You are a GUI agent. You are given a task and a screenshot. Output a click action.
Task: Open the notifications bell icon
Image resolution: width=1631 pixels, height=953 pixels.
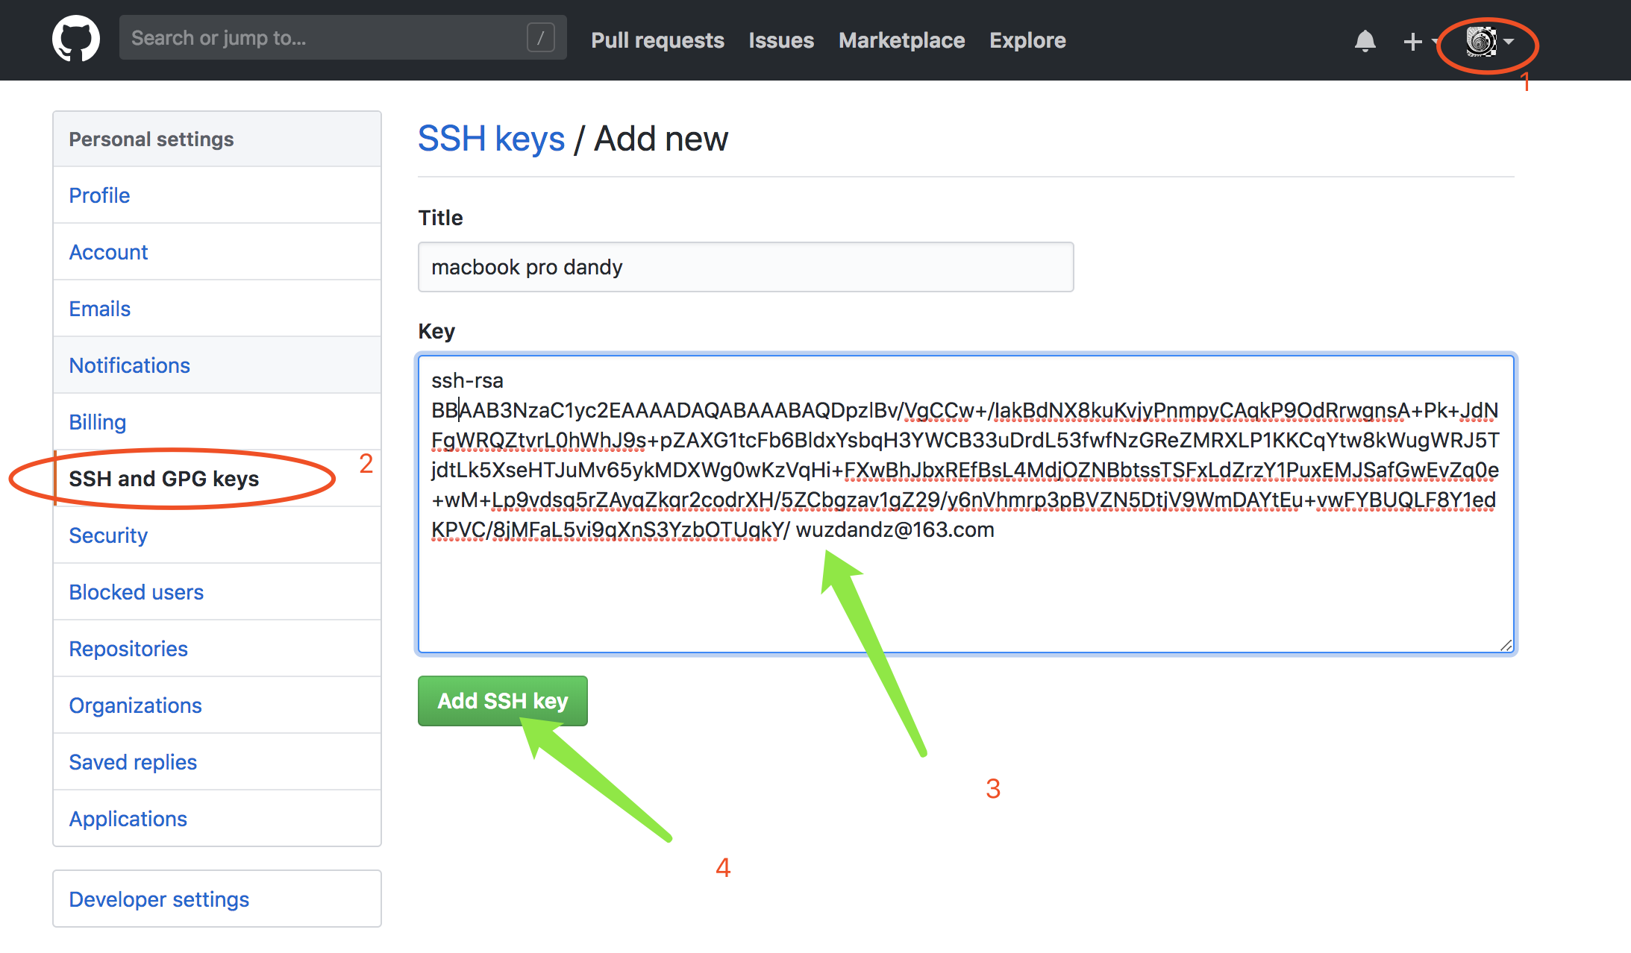tap(1365, 40)
